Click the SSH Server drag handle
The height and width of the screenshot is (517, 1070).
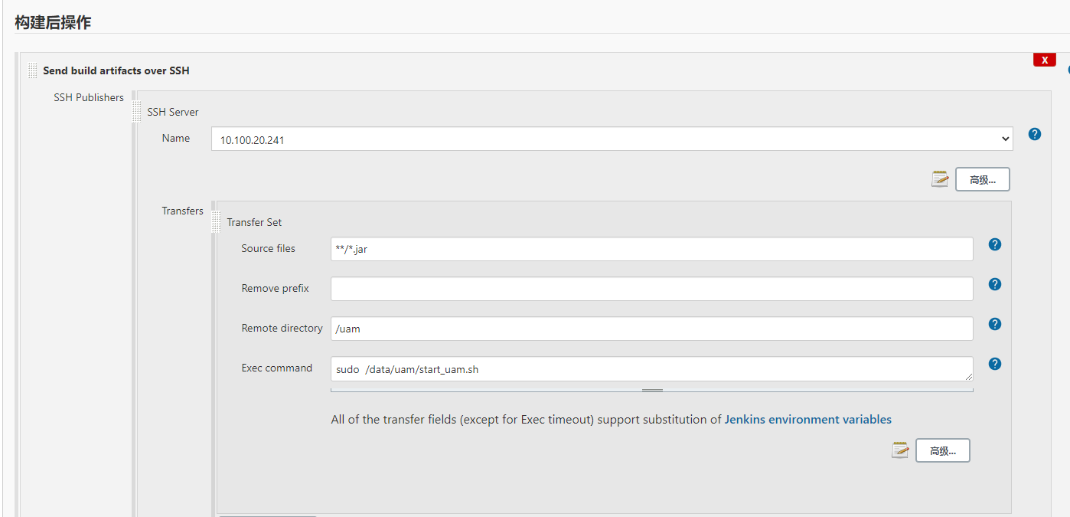(137, 111)
